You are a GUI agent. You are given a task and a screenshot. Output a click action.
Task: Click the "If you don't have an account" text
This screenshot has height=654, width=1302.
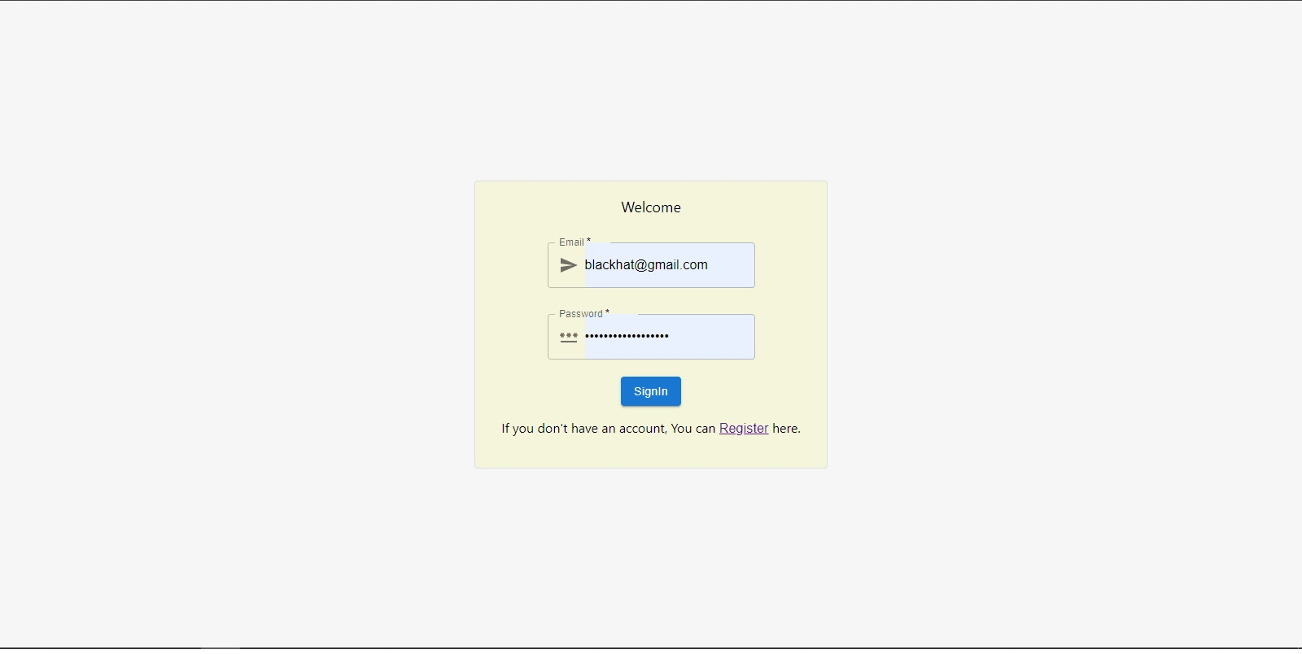pos(584,429)
